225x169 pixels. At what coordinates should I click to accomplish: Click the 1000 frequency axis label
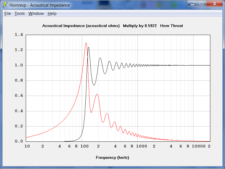point(142,146)
